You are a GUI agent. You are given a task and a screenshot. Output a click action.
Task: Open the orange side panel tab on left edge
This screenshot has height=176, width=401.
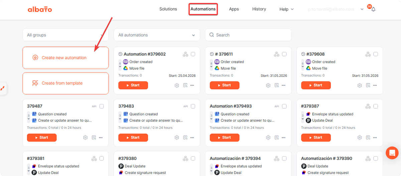point(3,88)
